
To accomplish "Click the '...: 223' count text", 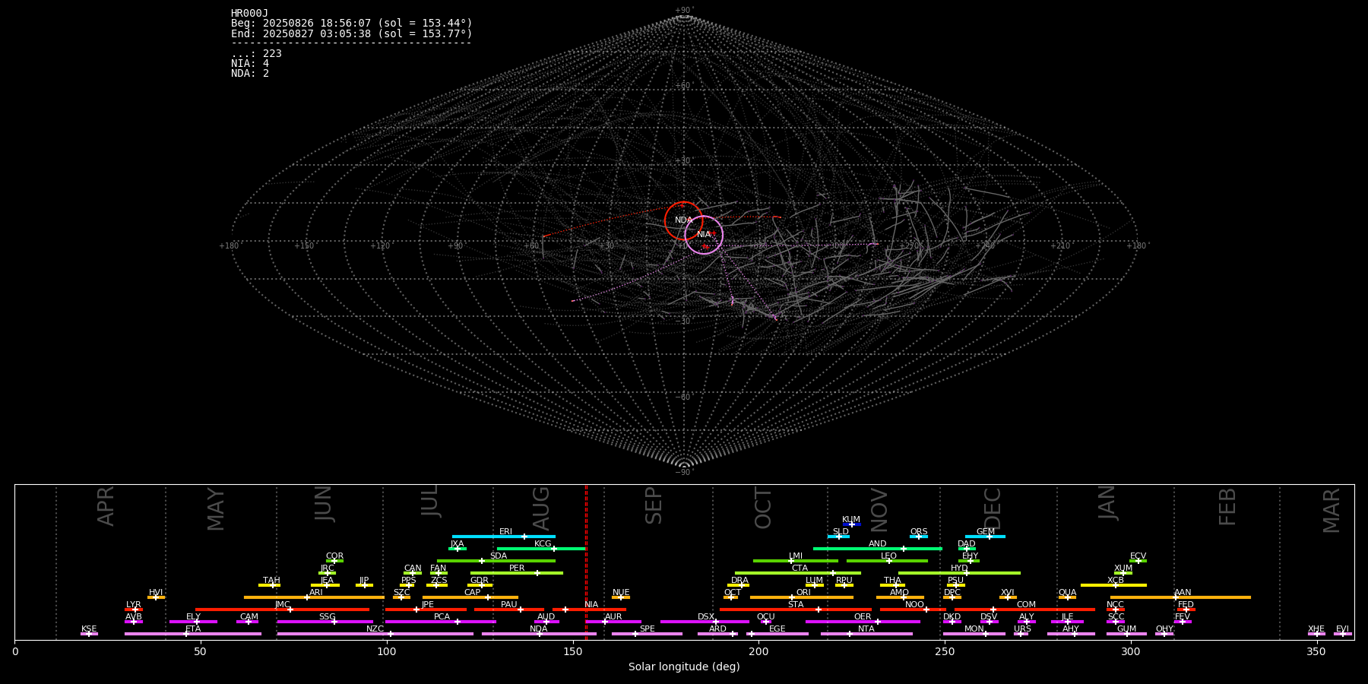I will 256,53.
